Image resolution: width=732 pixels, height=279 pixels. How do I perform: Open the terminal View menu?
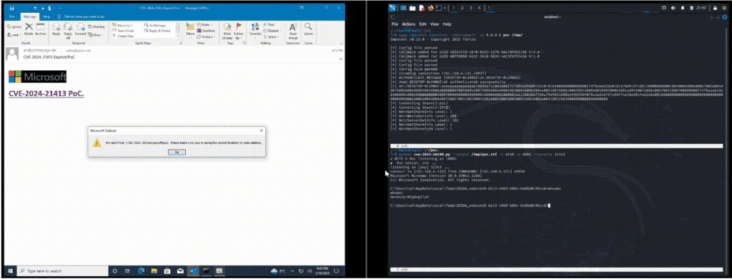tap(435, 24)
